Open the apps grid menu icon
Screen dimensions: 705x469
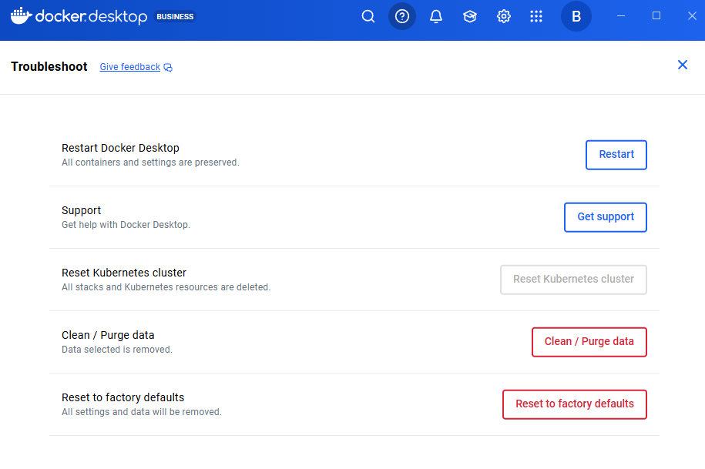(536, 16)
